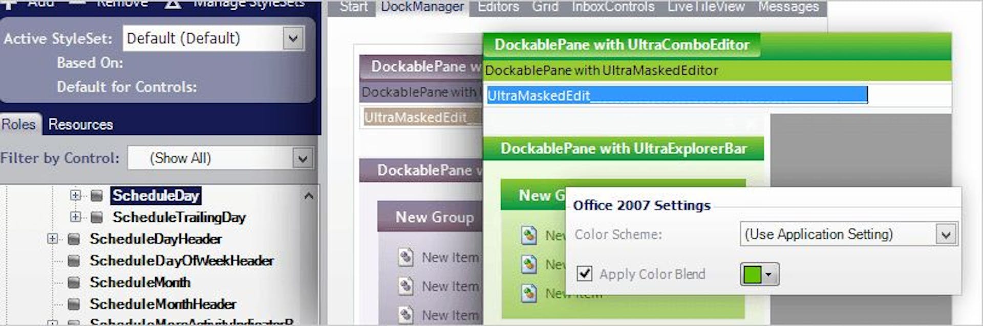Open the green color blend swatch picker
Viewport: 983px width, 326px height.
coord(760,274)
